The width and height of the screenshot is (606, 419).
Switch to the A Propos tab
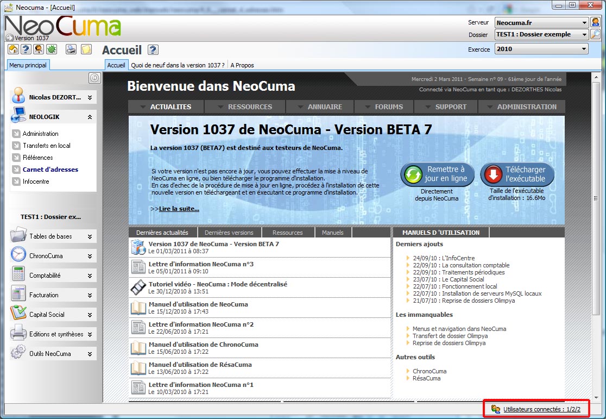(x=242, y=65)
